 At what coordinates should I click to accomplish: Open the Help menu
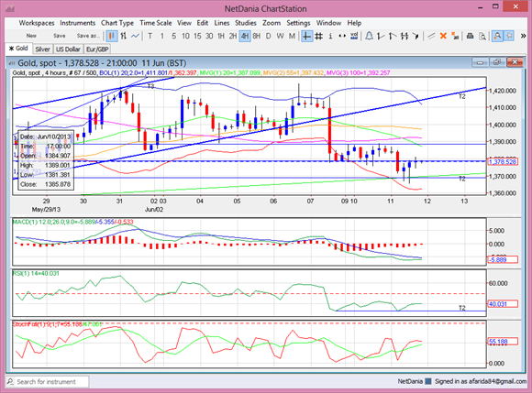(x=354, y=23)
